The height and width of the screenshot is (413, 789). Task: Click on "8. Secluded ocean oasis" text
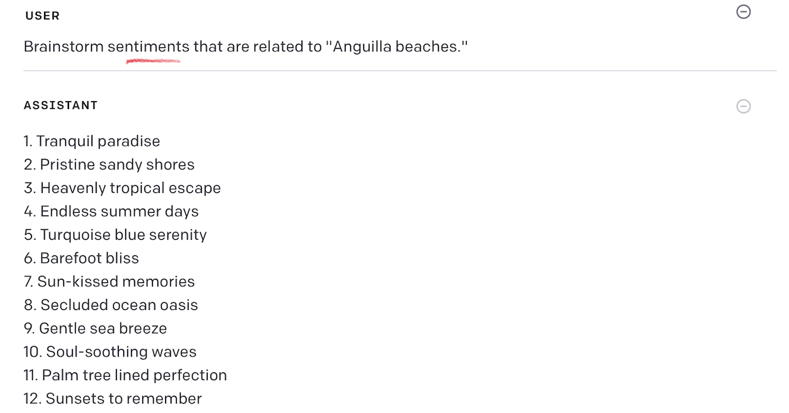pyautogui.click(x=110, y=305)
